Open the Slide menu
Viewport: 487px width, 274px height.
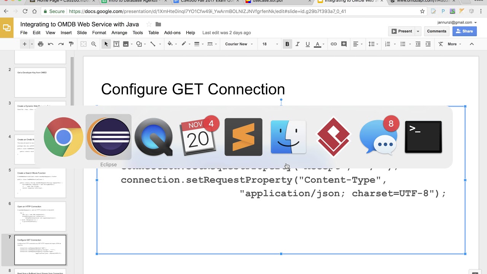tap(82, 33)
